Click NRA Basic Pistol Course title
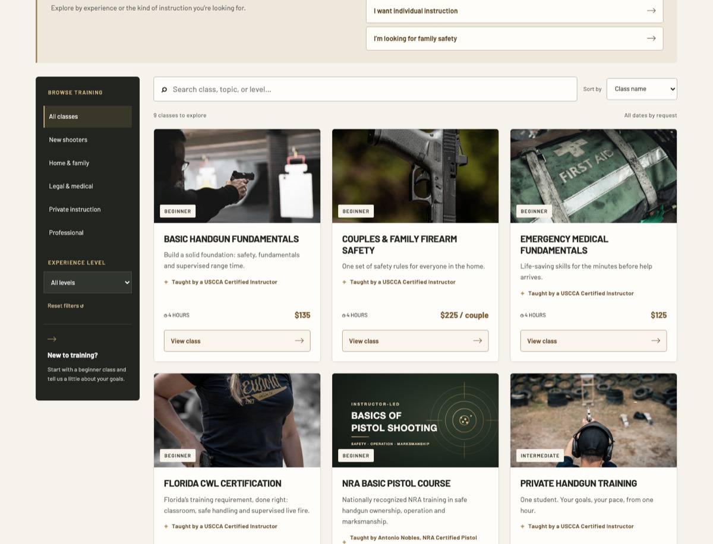This screenshot has height=544, width=713. point(396,483)
